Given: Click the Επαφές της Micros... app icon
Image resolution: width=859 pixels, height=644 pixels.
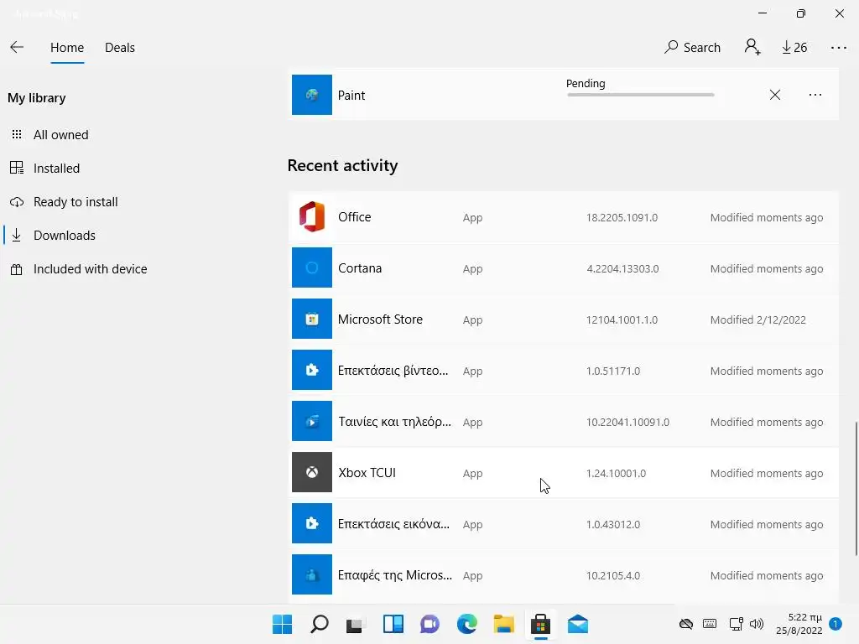Looking at the screenshot, I should [312, 574].
